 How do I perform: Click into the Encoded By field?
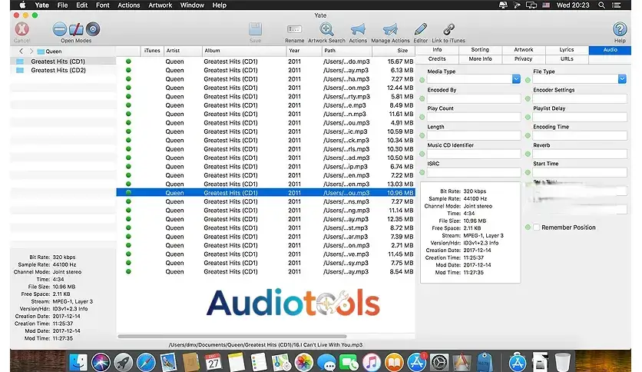[474, 98]
